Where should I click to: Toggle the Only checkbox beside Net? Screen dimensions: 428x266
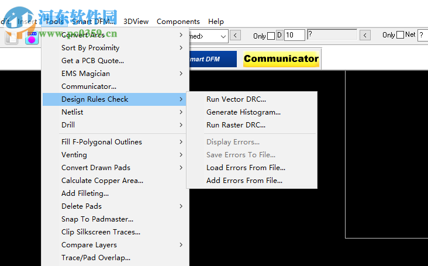[x=400, y=35]
